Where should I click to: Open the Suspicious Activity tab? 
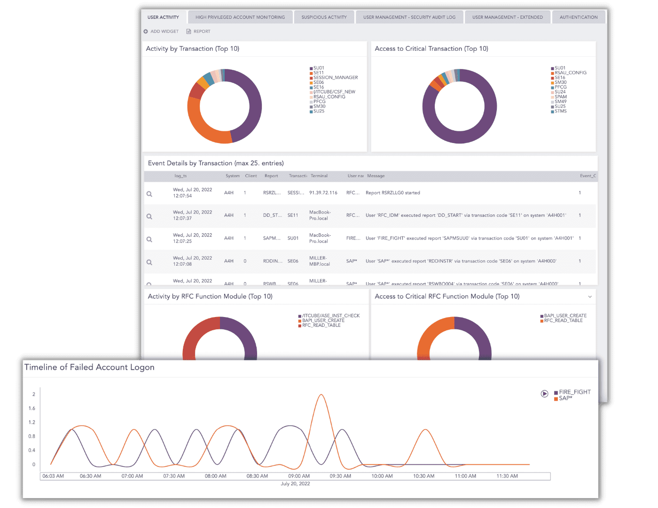tap(324, 17)
